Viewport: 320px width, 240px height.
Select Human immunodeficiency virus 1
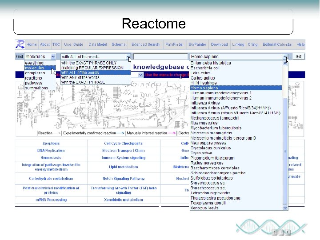click(236, 93)
